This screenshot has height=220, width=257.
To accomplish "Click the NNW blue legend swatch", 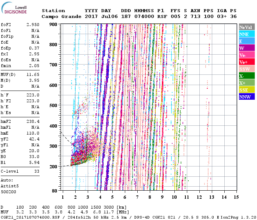I will click(x=247, y=97).
